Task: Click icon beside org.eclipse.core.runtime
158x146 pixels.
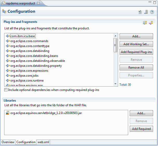Action: tap(8, 81)
